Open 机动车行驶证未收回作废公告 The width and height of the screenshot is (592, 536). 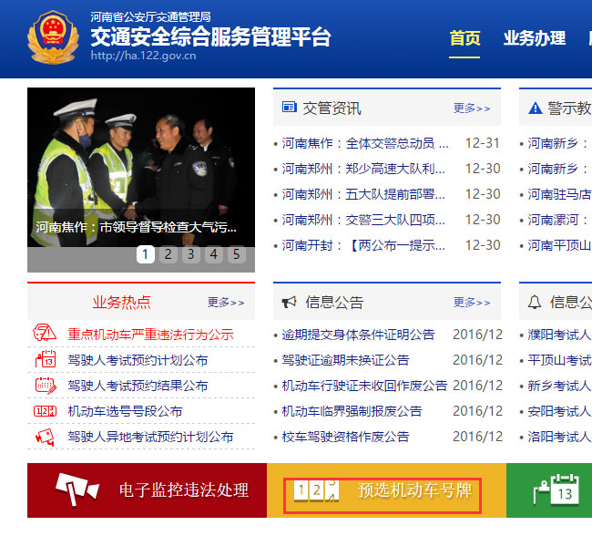pos(364,386)
